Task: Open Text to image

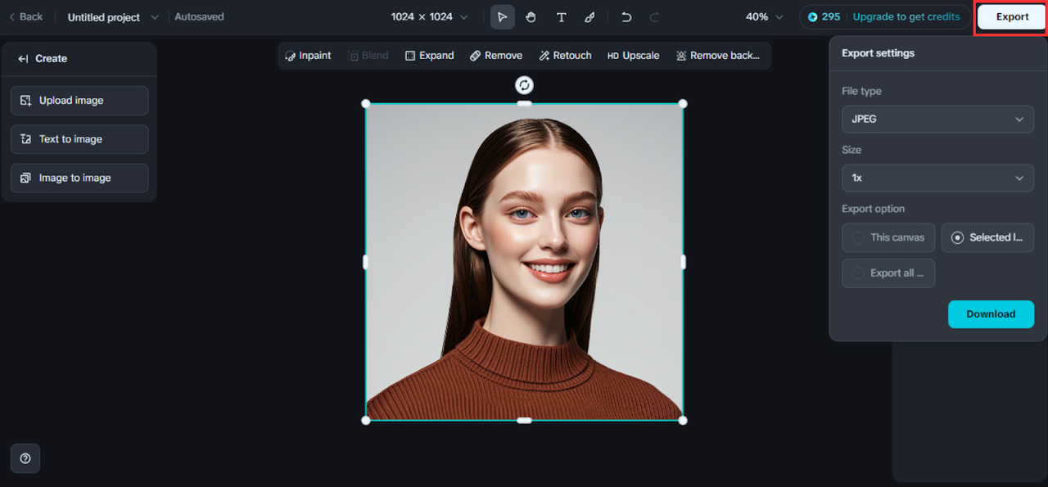Action: [x=79, y=139]
